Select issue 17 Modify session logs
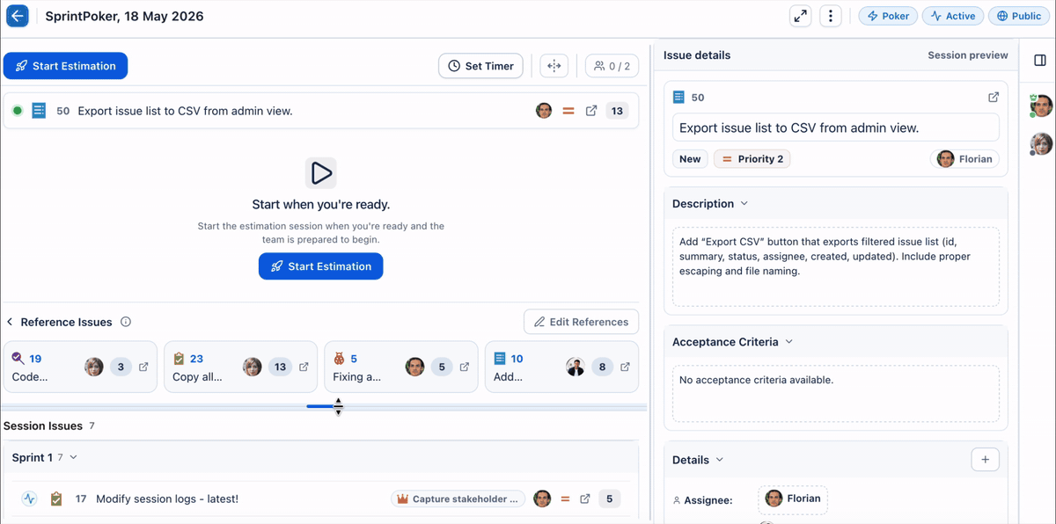1056x524 pixels. (167, 499)
